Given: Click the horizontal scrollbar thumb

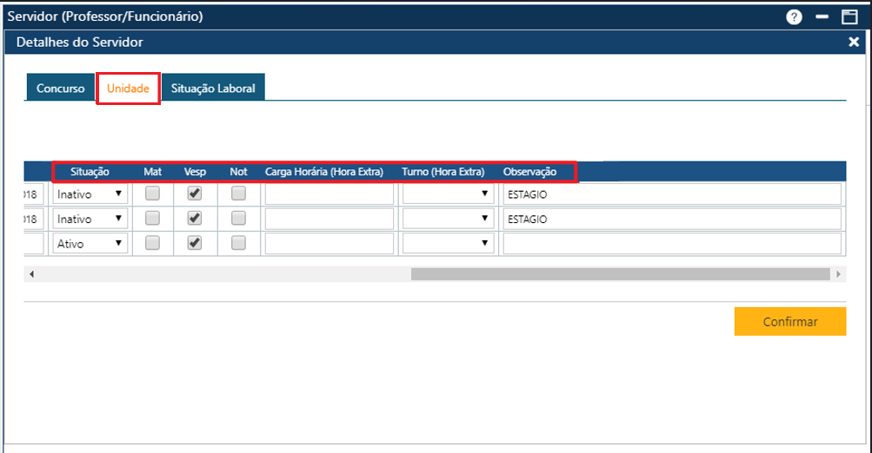Looking at the screenshot, I should pos(620,274).
